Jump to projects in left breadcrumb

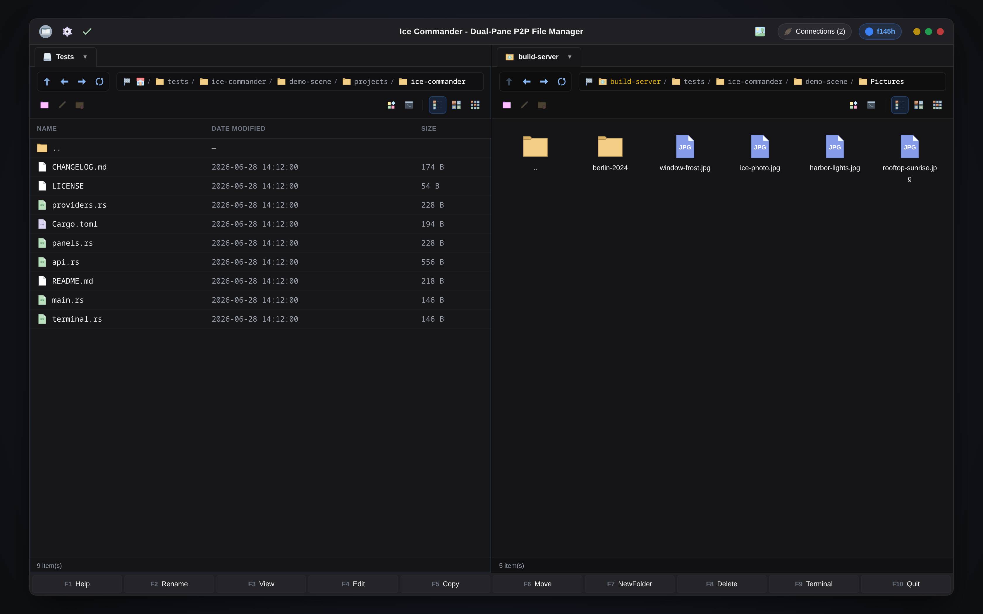click(365, 82)
